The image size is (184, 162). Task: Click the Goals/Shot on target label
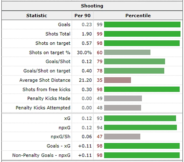point(47,71)
